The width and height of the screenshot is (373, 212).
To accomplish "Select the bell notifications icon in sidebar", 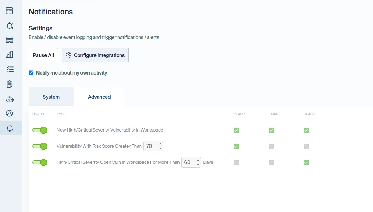I will 9,128.
